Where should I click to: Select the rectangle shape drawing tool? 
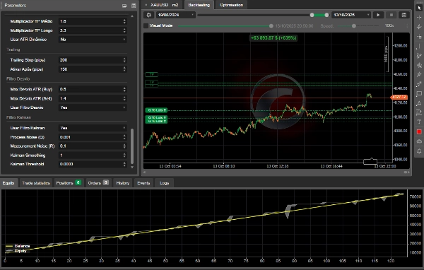tap(419, 94)
